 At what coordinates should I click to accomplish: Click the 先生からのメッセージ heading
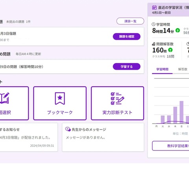(89, 130)
